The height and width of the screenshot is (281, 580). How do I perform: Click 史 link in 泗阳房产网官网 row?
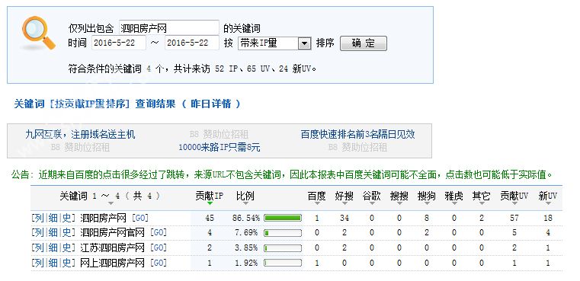[67, 233]
